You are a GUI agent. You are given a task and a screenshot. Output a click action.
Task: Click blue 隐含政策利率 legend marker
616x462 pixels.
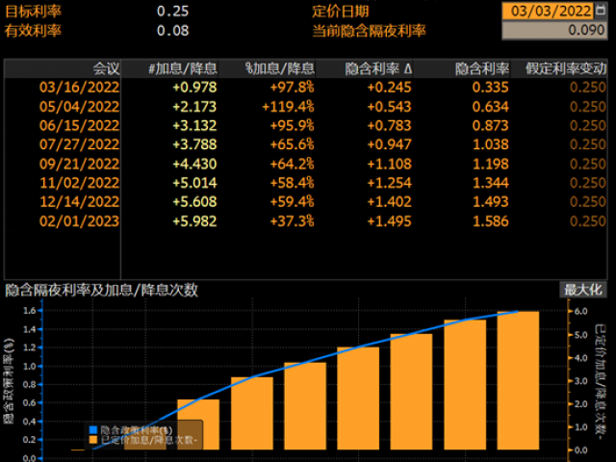[93, 429]
